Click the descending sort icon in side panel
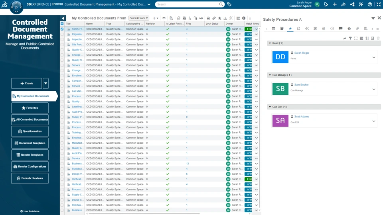383x215 pixels. tap(373, 38)
